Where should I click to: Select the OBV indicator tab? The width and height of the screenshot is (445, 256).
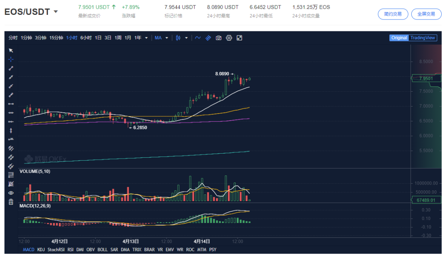[91, 249]
